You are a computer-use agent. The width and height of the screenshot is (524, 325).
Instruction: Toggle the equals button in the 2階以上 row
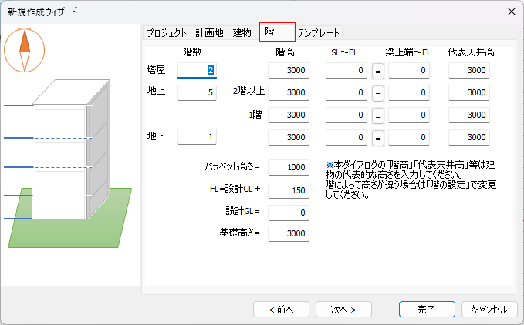click(x=378, y=92)
